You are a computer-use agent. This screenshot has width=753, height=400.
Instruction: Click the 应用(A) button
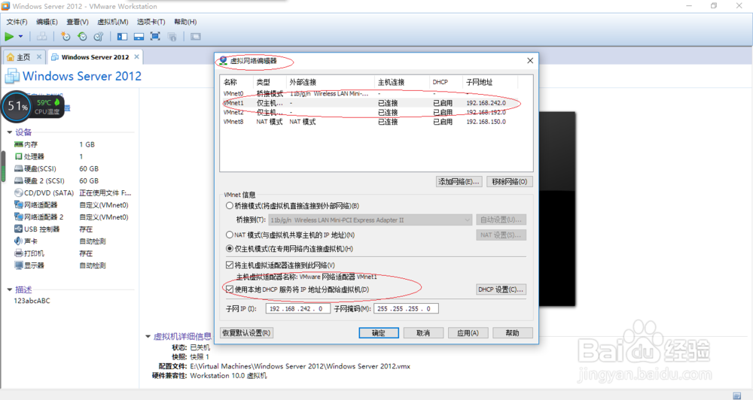point(468,333)
